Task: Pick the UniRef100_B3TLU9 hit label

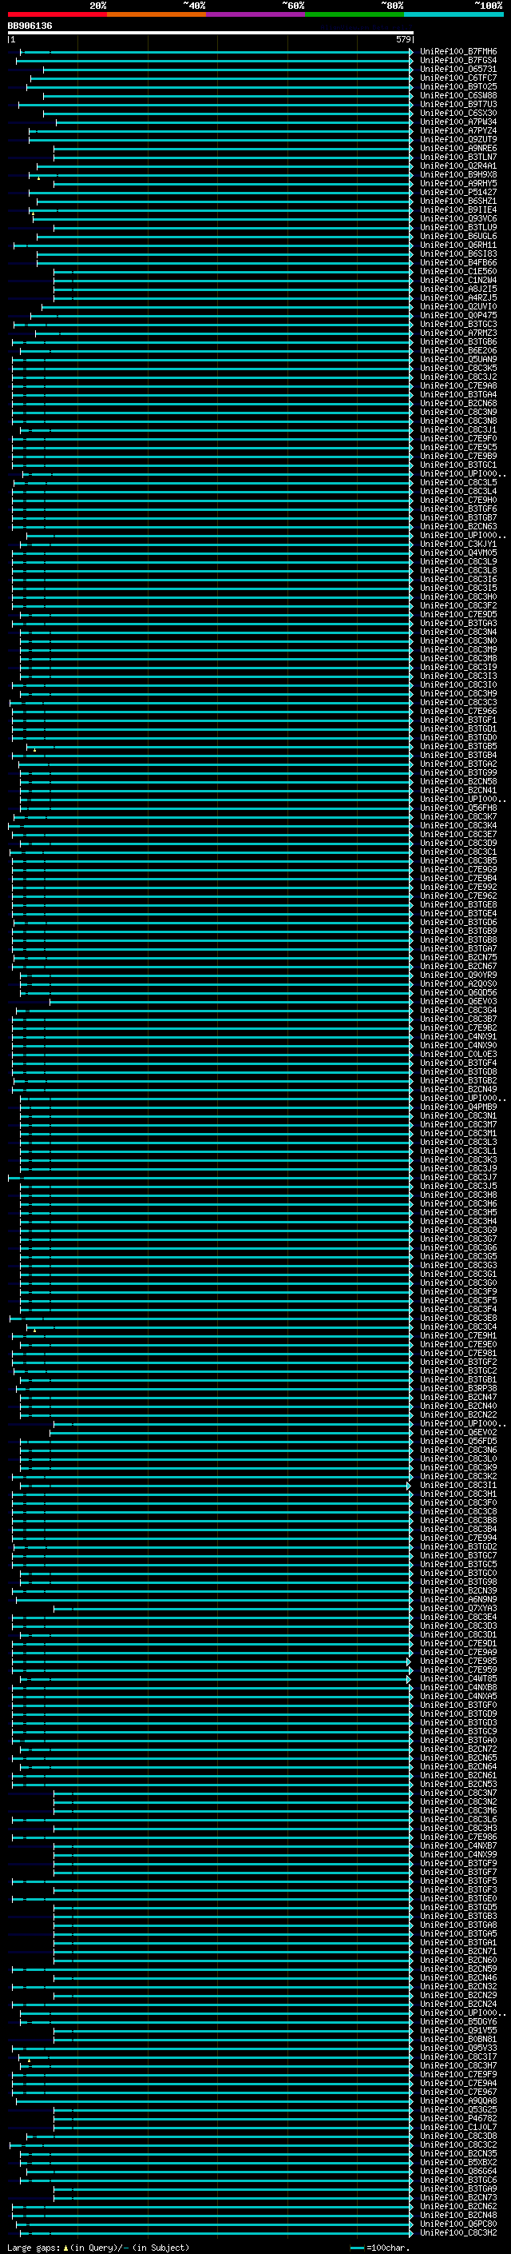Action: tap(458, 228)
